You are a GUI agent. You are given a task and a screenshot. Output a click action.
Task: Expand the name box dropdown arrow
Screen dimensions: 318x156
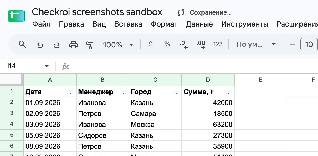point(47,66)
